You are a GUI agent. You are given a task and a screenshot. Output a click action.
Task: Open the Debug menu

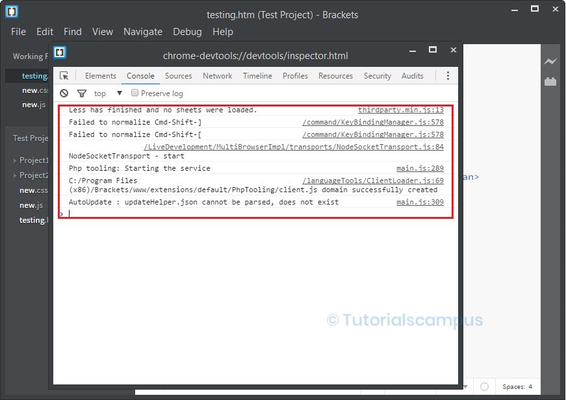[x=187, y=32]
